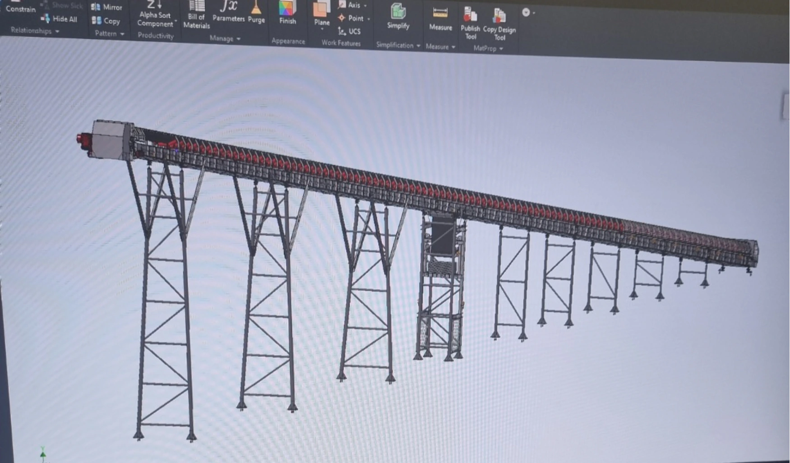Select the Mirror component tool

(106, 7)
